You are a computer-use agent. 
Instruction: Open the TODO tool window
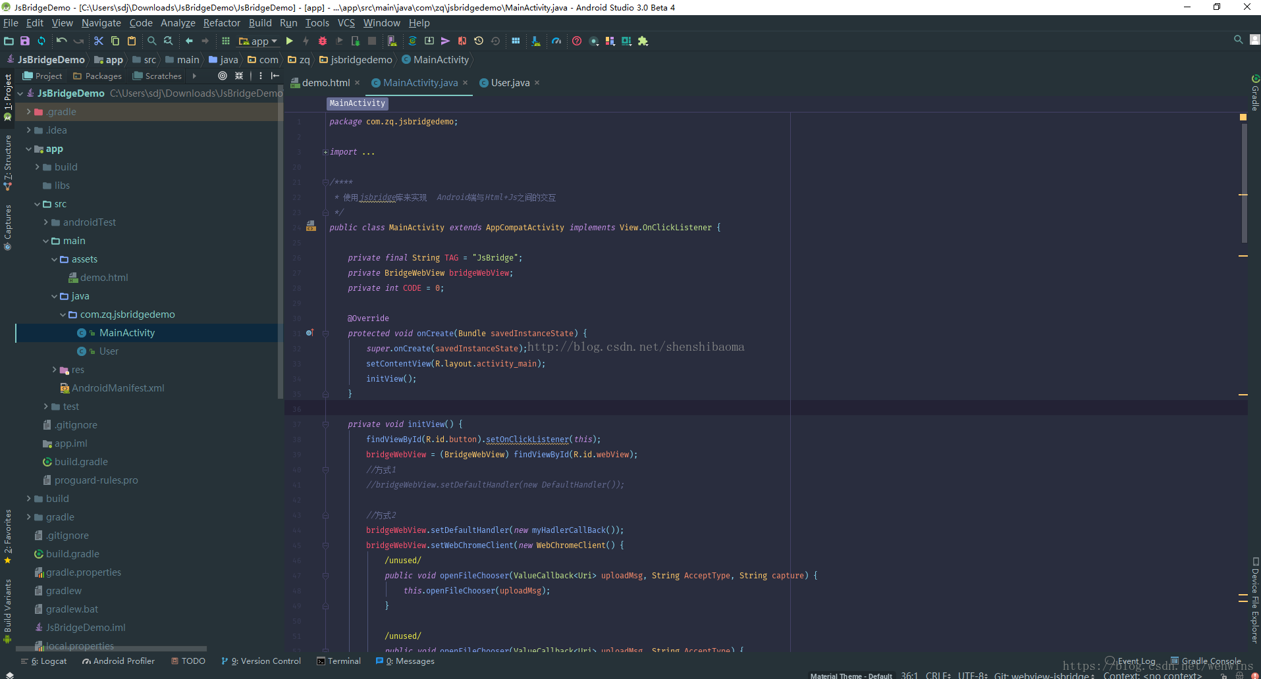click(188, 661)
